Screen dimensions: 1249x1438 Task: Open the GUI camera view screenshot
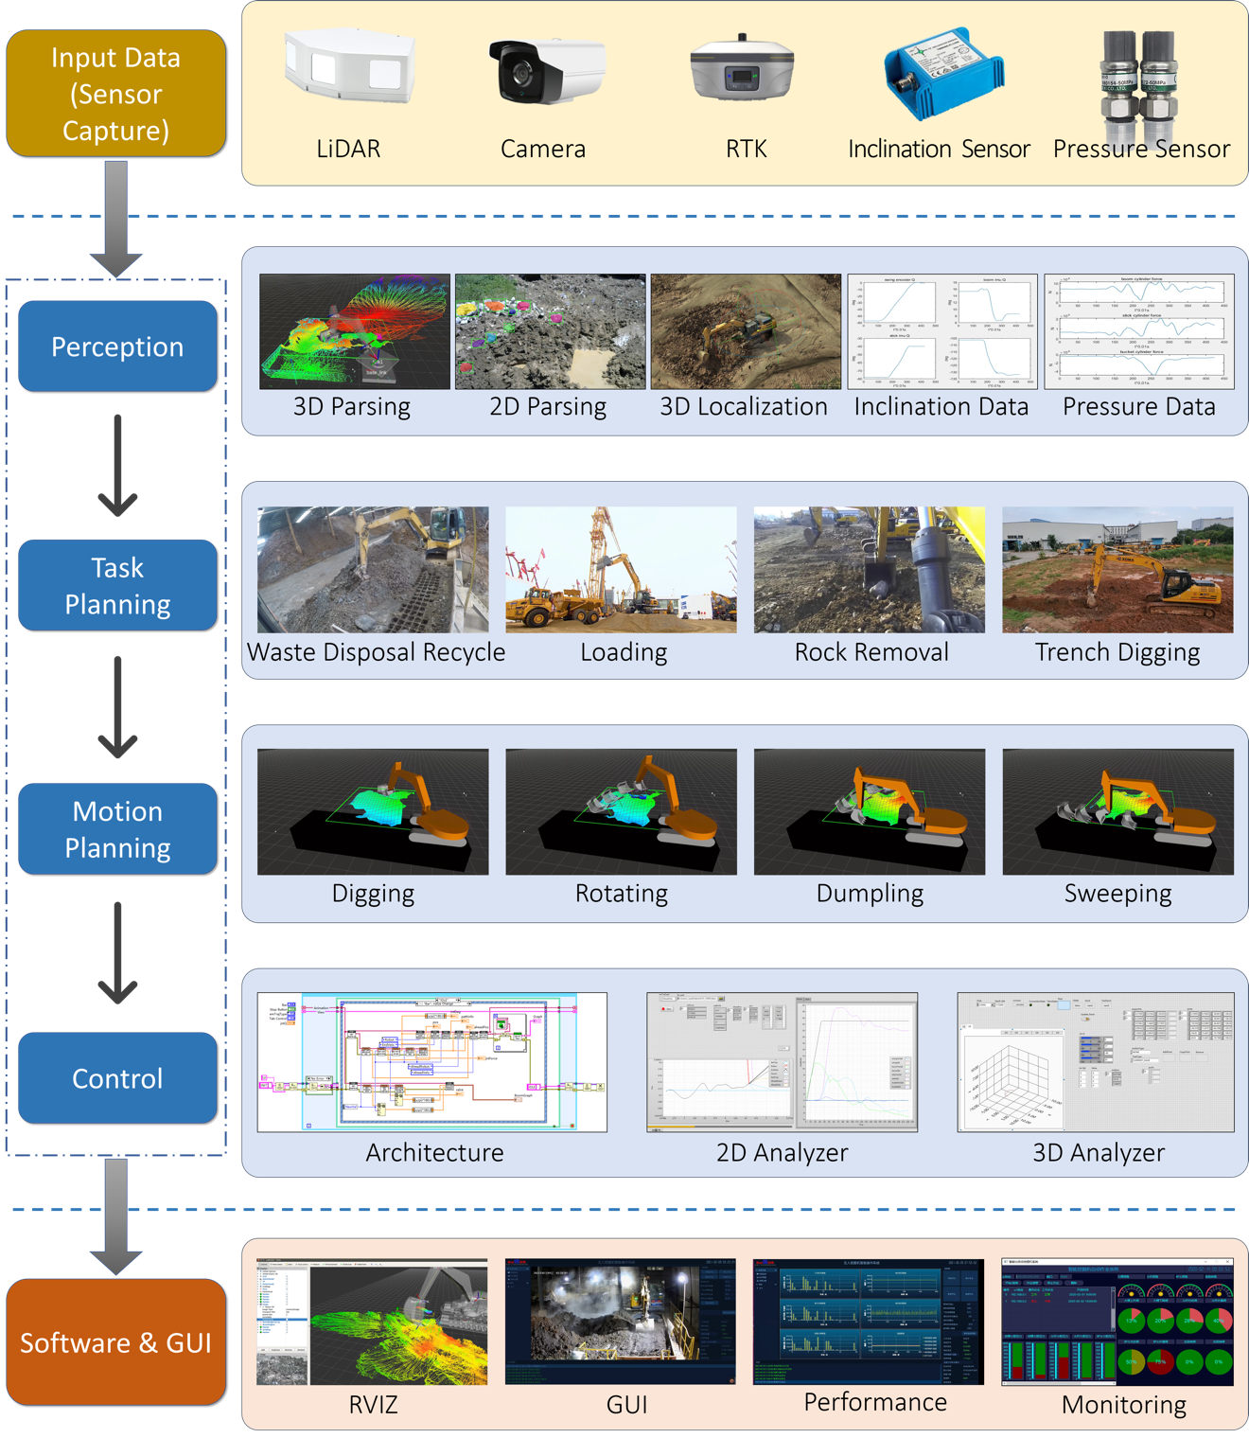point(621,1322)
